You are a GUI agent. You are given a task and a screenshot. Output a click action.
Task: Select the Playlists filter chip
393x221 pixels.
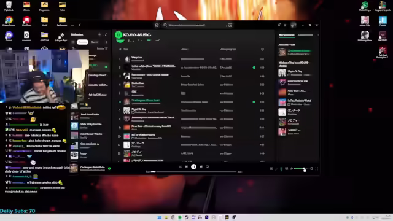coord(82,42)
